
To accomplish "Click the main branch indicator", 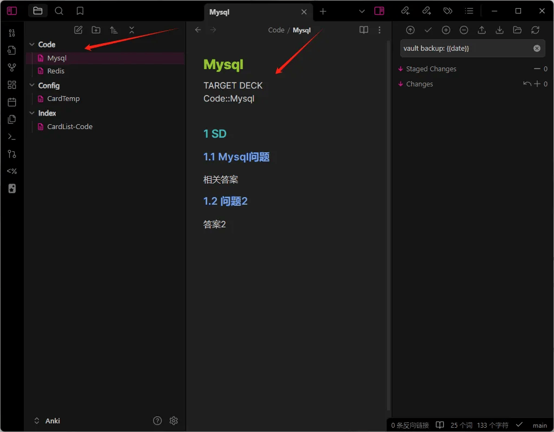I will click(540, 426).
